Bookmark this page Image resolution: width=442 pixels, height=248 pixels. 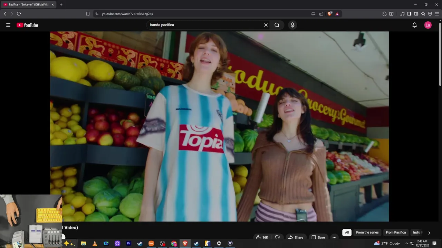88,14
